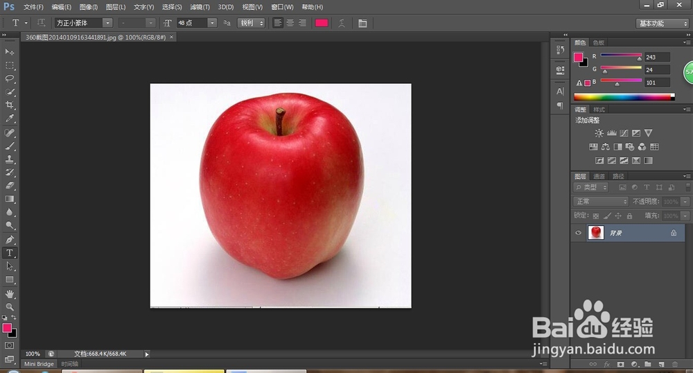This screenshot has width=693, height=373.
Task: Open the 图像(I) menu
Action: click(89, 7)
